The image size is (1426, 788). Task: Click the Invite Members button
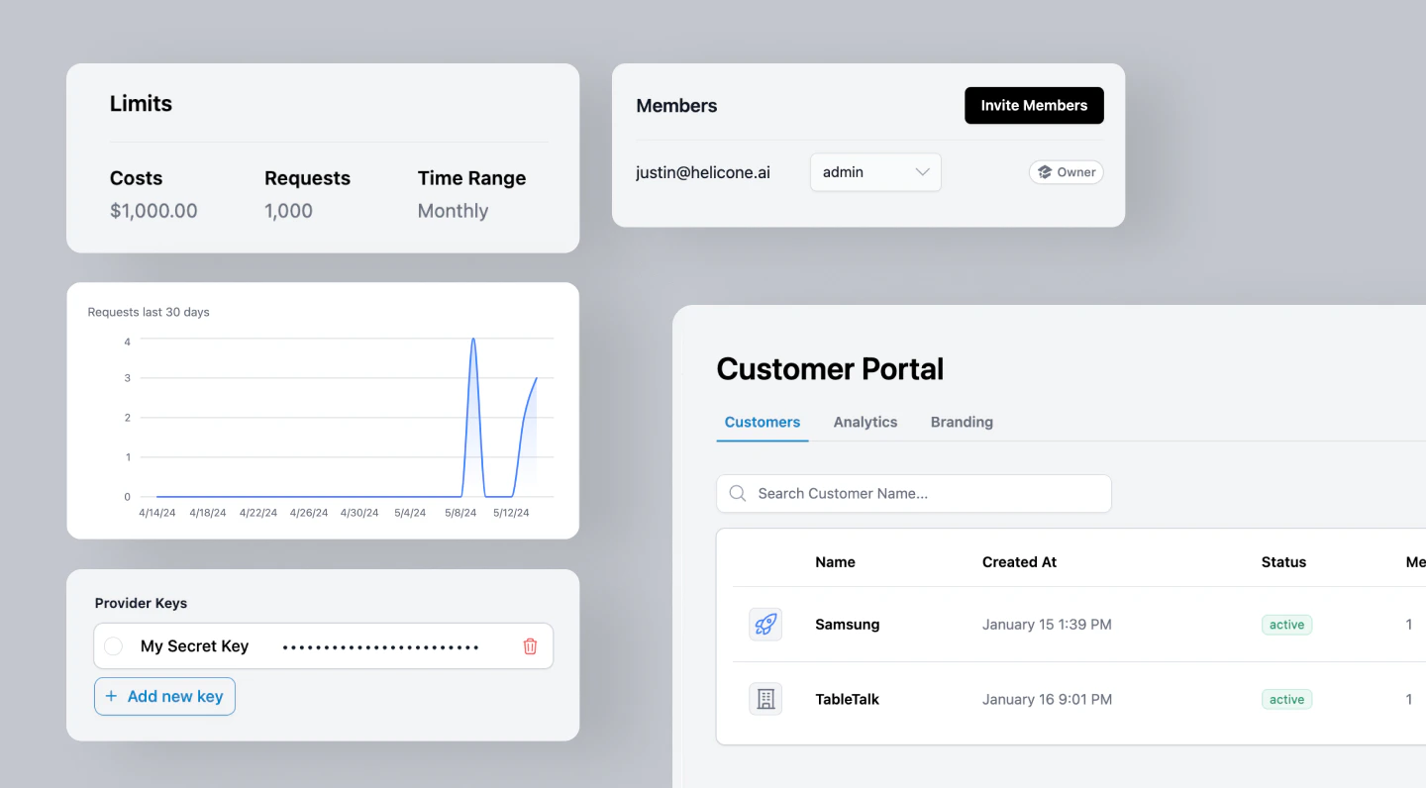[1034, 105]
